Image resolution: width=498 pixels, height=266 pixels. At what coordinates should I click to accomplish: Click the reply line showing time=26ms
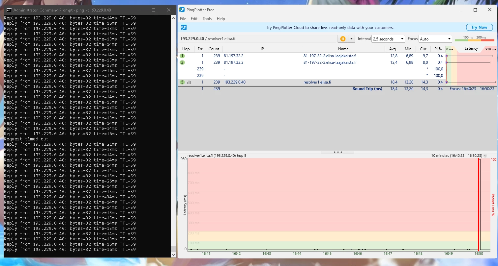click(70, 181)
